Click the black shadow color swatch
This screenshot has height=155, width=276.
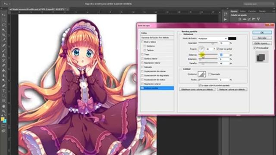coord(232,38)
